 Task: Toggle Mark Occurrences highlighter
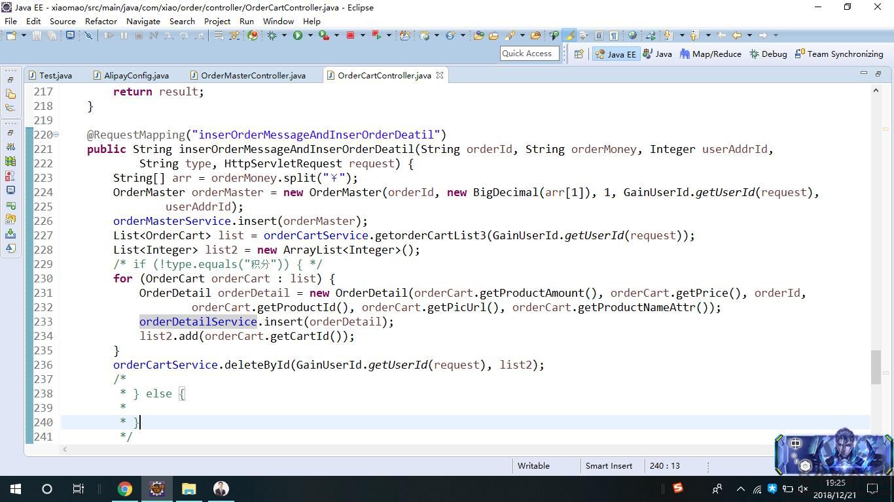click(569, 35)
